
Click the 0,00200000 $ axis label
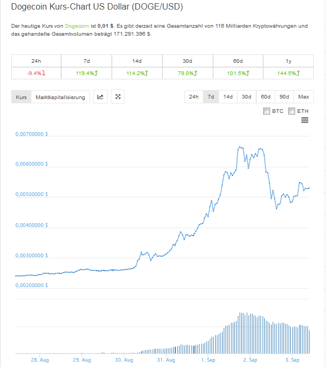click(x=31, y=286)
